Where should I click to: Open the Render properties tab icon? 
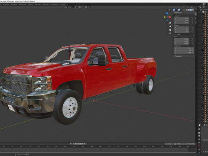[199, 133]
